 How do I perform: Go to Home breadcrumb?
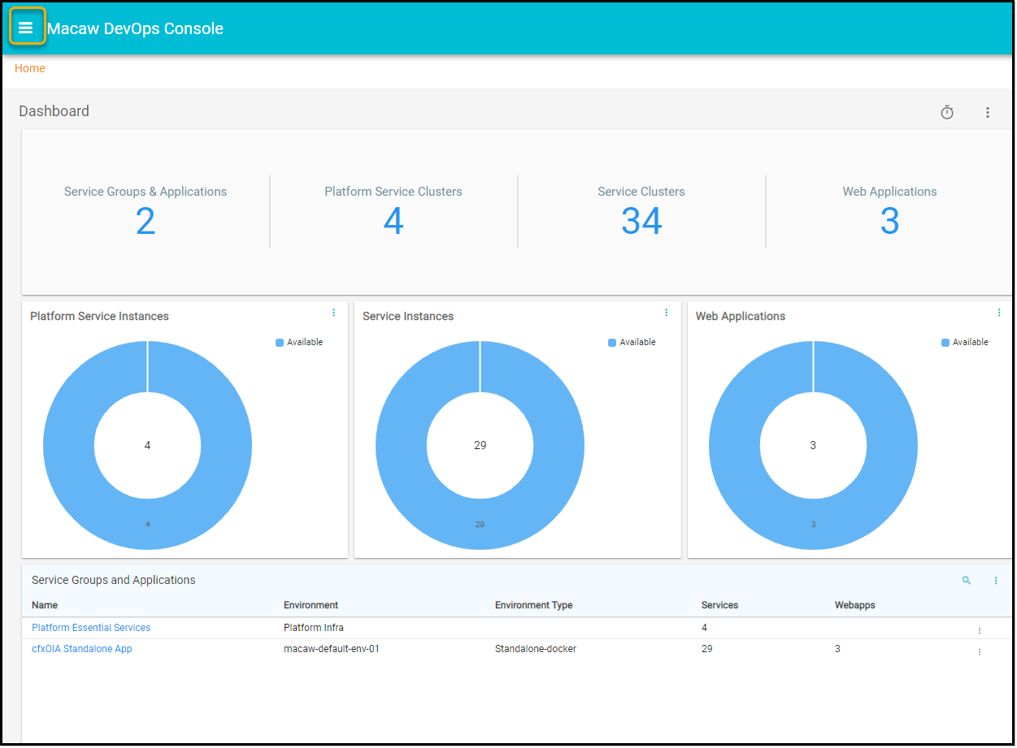(30, 68)
